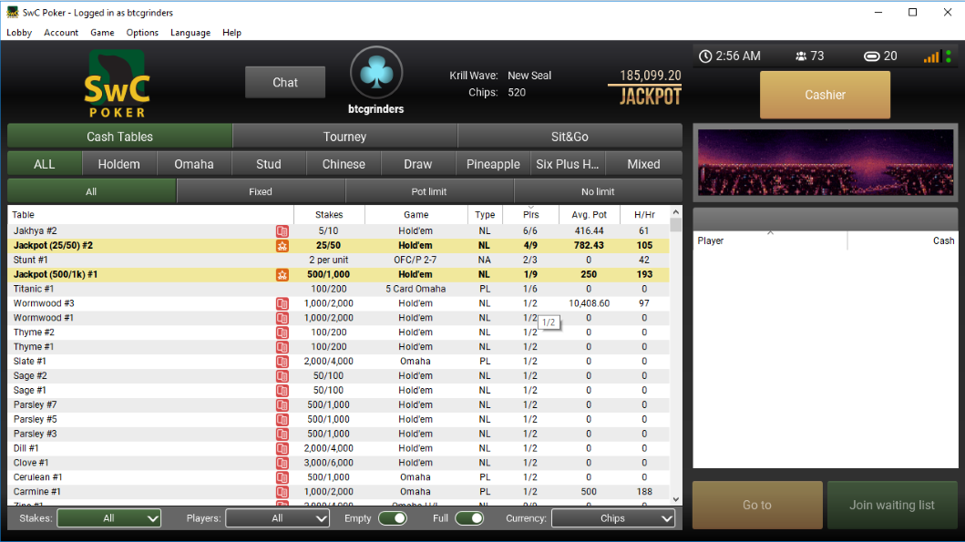Screen dimensions: 965x542
Task: Click the table list scrollbar down arrow
Action: click(x=676, y=499)
